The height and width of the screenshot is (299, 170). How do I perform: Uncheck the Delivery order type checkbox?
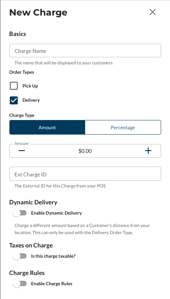pyautogui.click(x=14, y=100)
